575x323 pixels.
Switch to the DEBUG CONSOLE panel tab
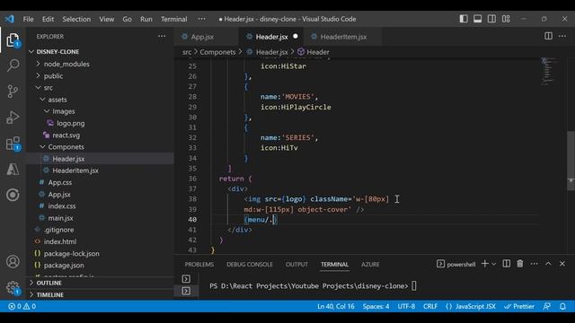point(250,265)
